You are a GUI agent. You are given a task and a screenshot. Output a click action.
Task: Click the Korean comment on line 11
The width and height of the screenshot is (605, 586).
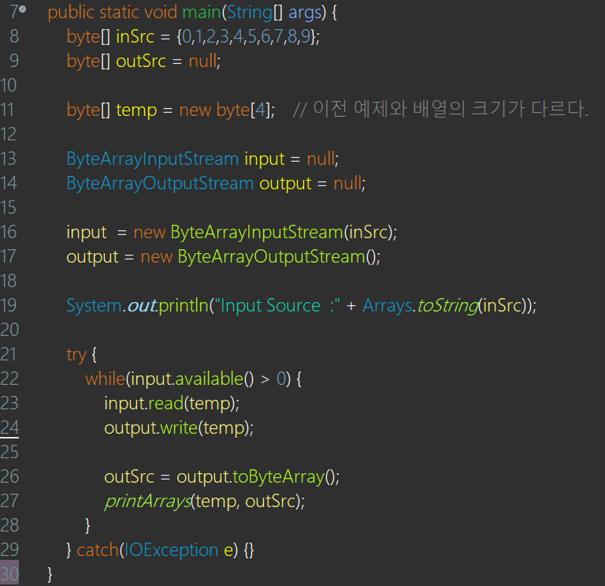[440, 110]
